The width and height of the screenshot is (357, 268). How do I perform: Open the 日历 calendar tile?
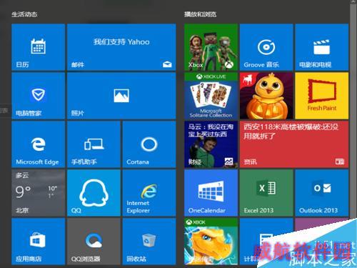[x=38, y=47]
